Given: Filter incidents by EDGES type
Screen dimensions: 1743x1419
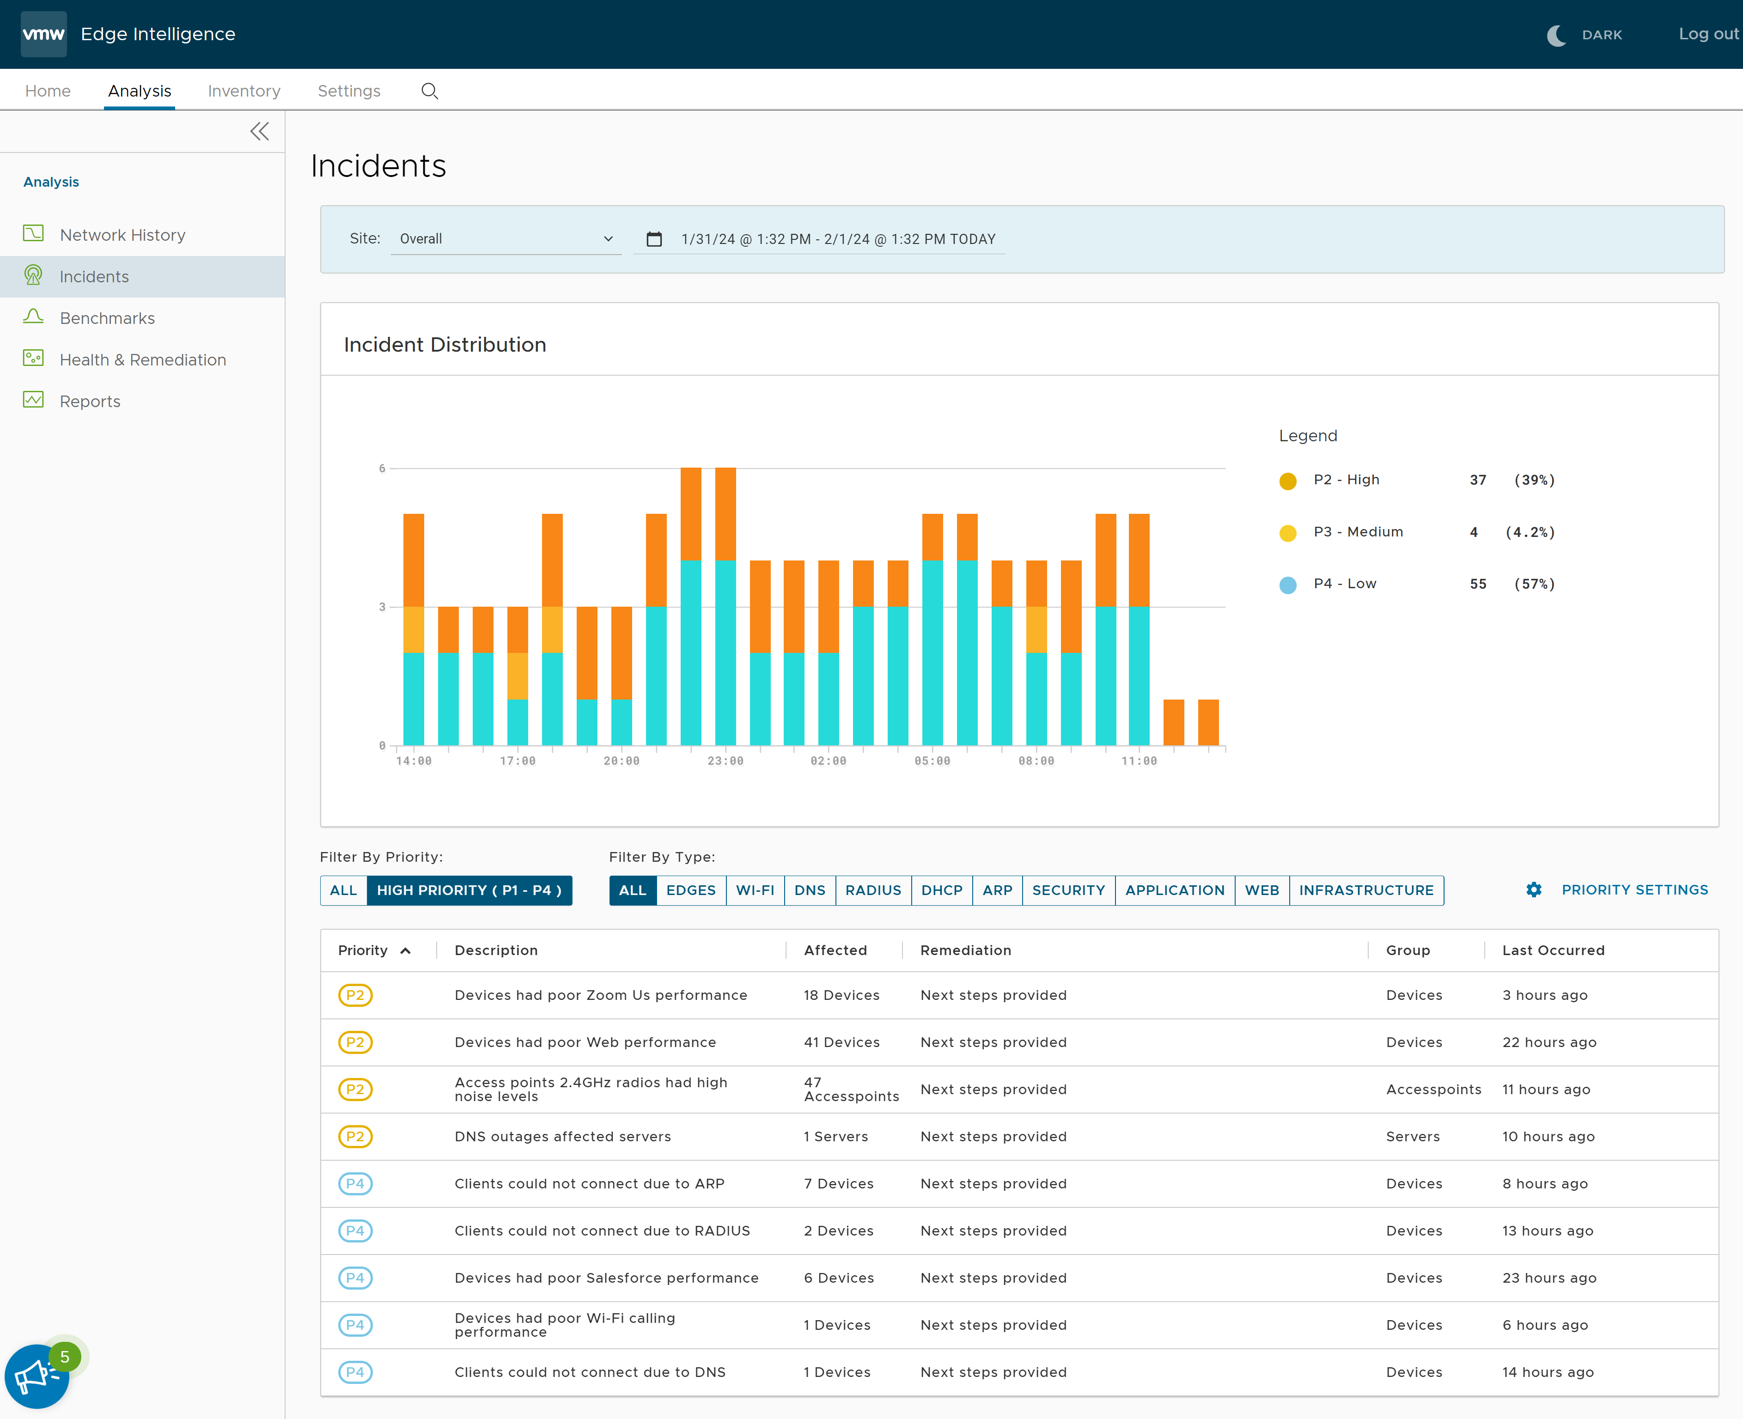Looking at the screenshot, I should 691,890.
